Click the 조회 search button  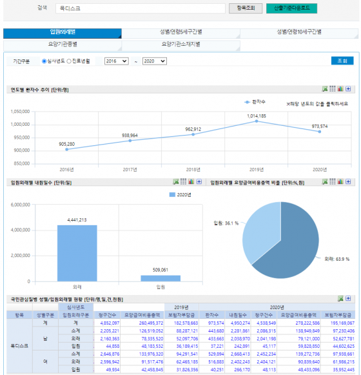pos(342,61)
